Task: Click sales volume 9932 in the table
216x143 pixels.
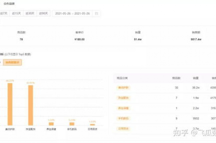Action: click(196, 118)
